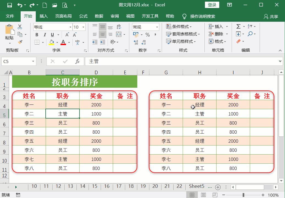Open the 插入 ribbon tab
The width and height of the screenshot is (285, 198).
44,16
